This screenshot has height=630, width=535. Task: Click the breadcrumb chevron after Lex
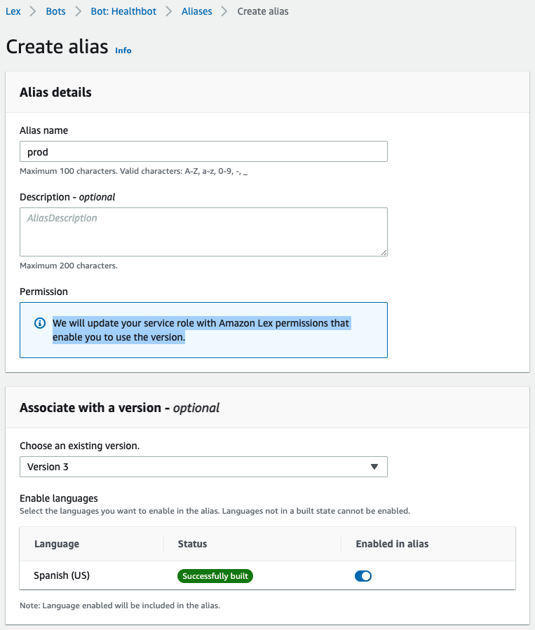coord(33,11)
